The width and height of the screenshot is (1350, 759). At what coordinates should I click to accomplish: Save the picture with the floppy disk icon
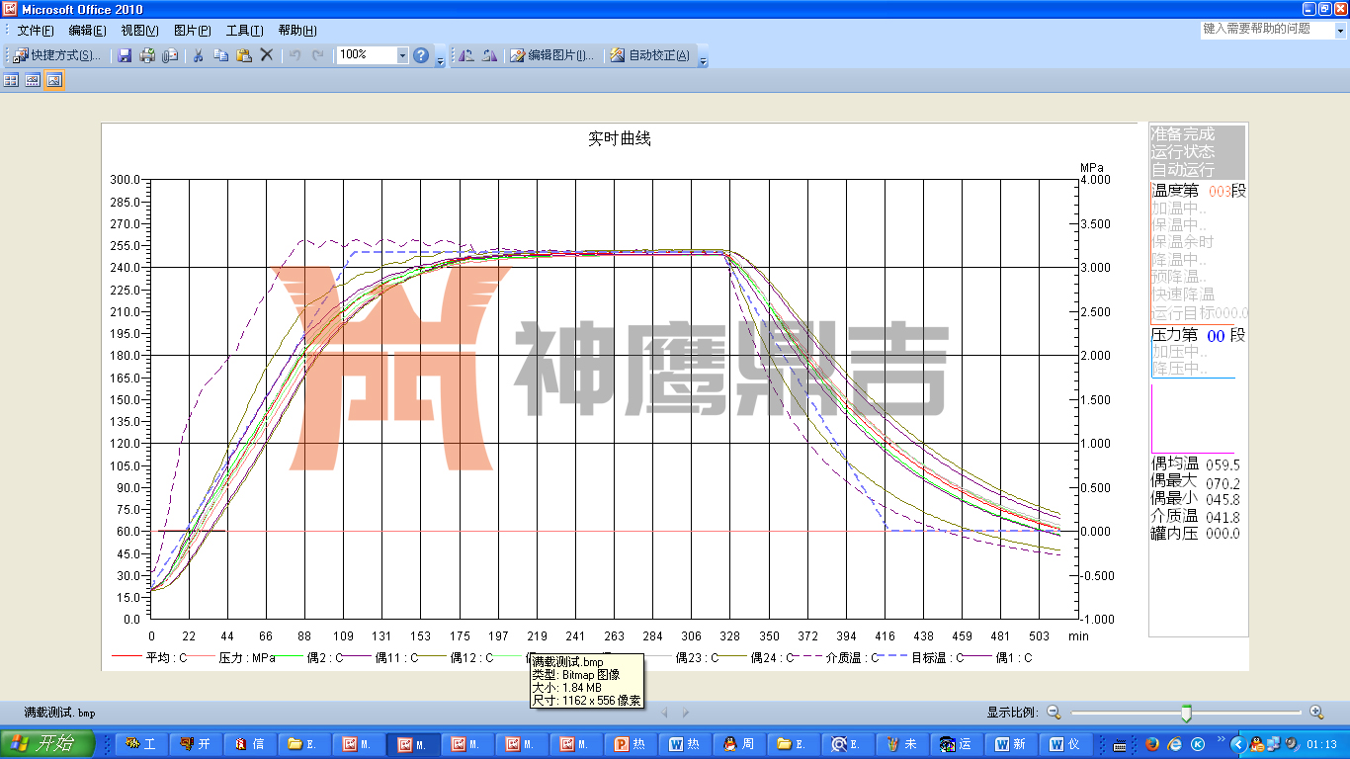(126, 55)
